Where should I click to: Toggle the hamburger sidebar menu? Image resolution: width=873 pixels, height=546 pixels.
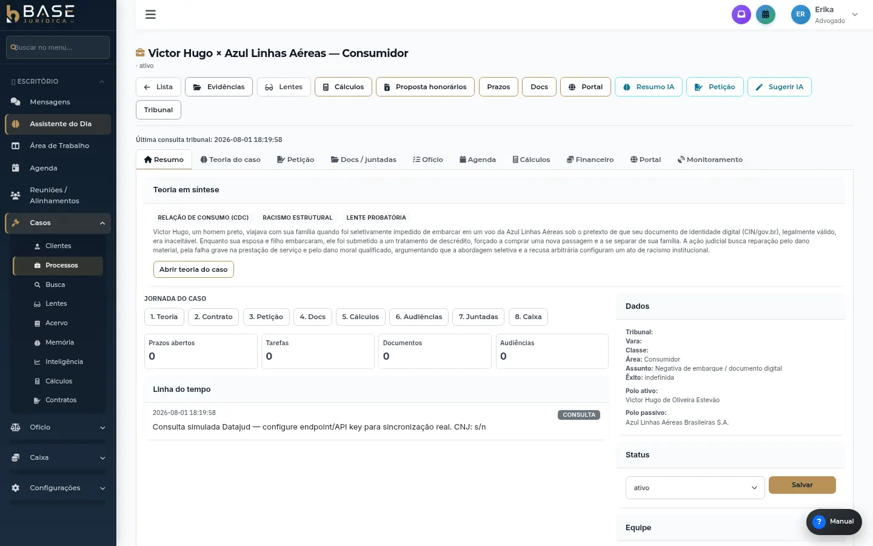point(150,15)
